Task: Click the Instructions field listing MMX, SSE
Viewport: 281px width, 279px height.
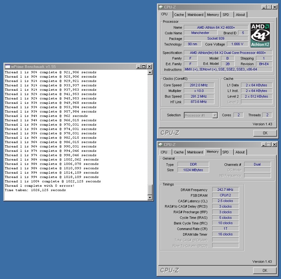Action: pos(228,69)
